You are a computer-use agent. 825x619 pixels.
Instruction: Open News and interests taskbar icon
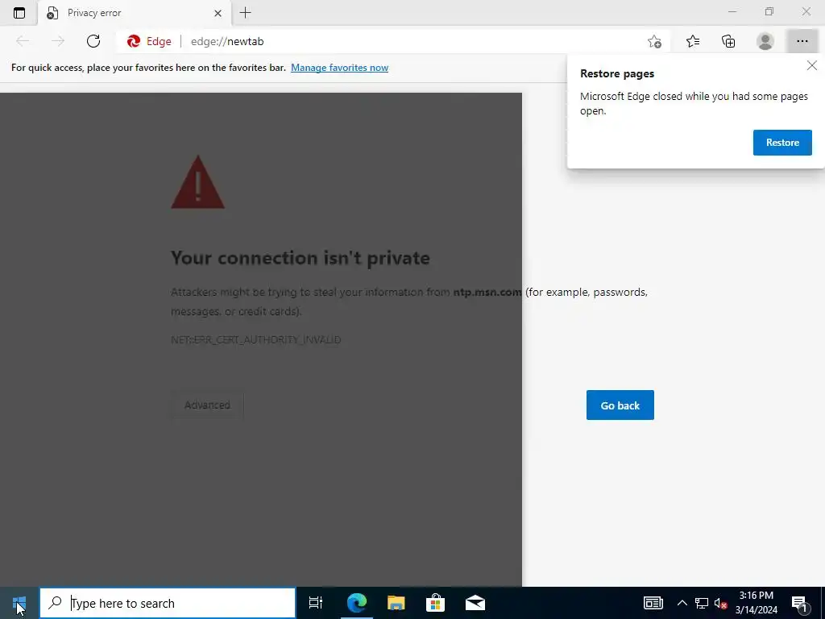(653, 603)
